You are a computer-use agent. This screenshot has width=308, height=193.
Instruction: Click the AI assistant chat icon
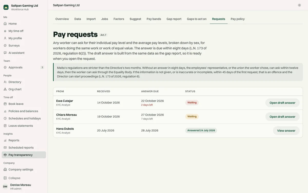pyautogui.click(x=5, y=53)
